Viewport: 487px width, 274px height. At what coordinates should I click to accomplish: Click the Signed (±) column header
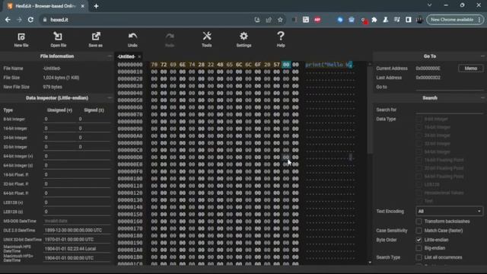[x=94, y=110]
